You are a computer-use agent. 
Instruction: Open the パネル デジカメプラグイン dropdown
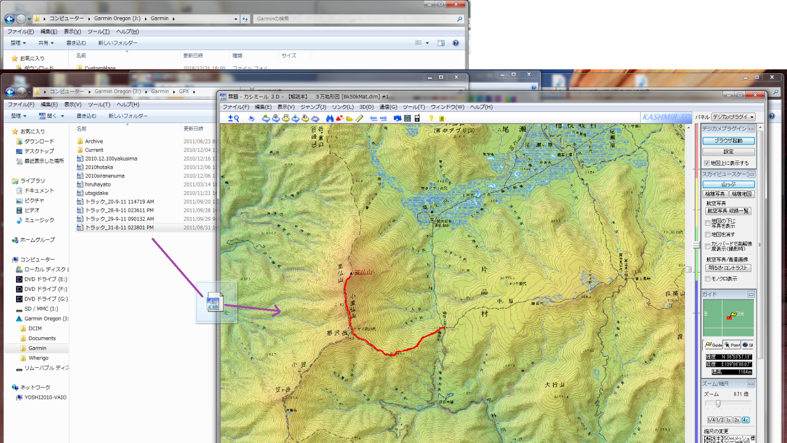click(x=734, y=117)
